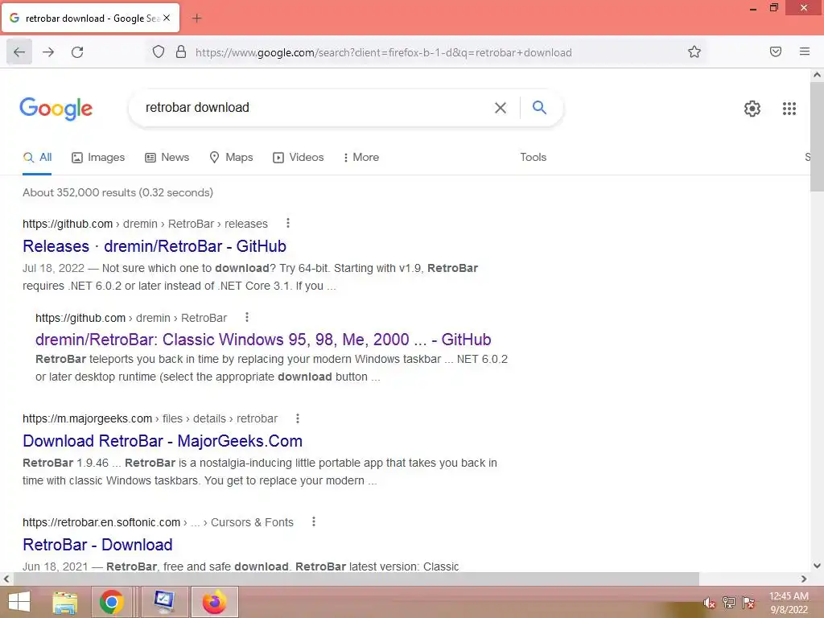Click the scroll left arrow
Image resolution: width=824 pixels, height=618 pixels.
coord(6,579)
